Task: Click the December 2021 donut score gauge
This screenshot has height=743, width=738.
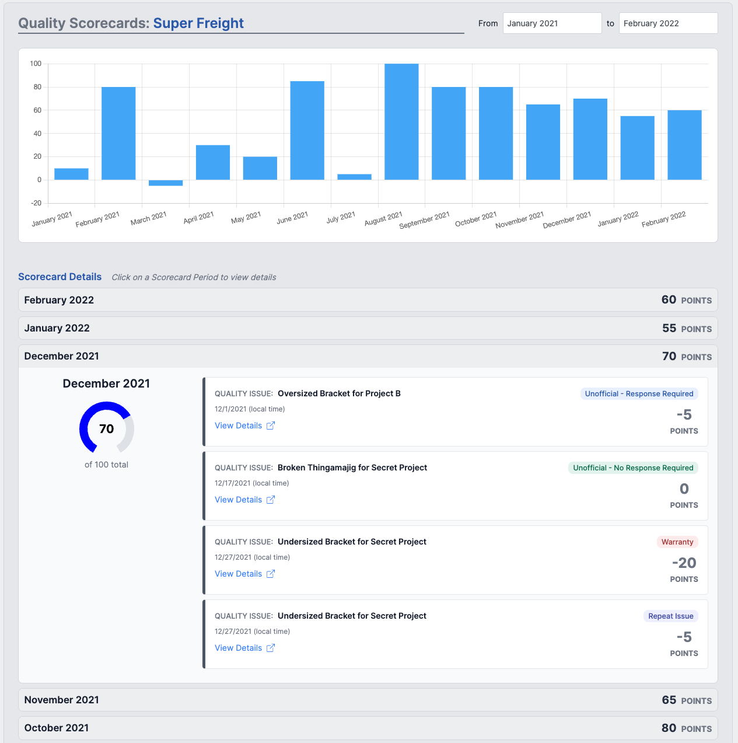Action: pos(107,428)
